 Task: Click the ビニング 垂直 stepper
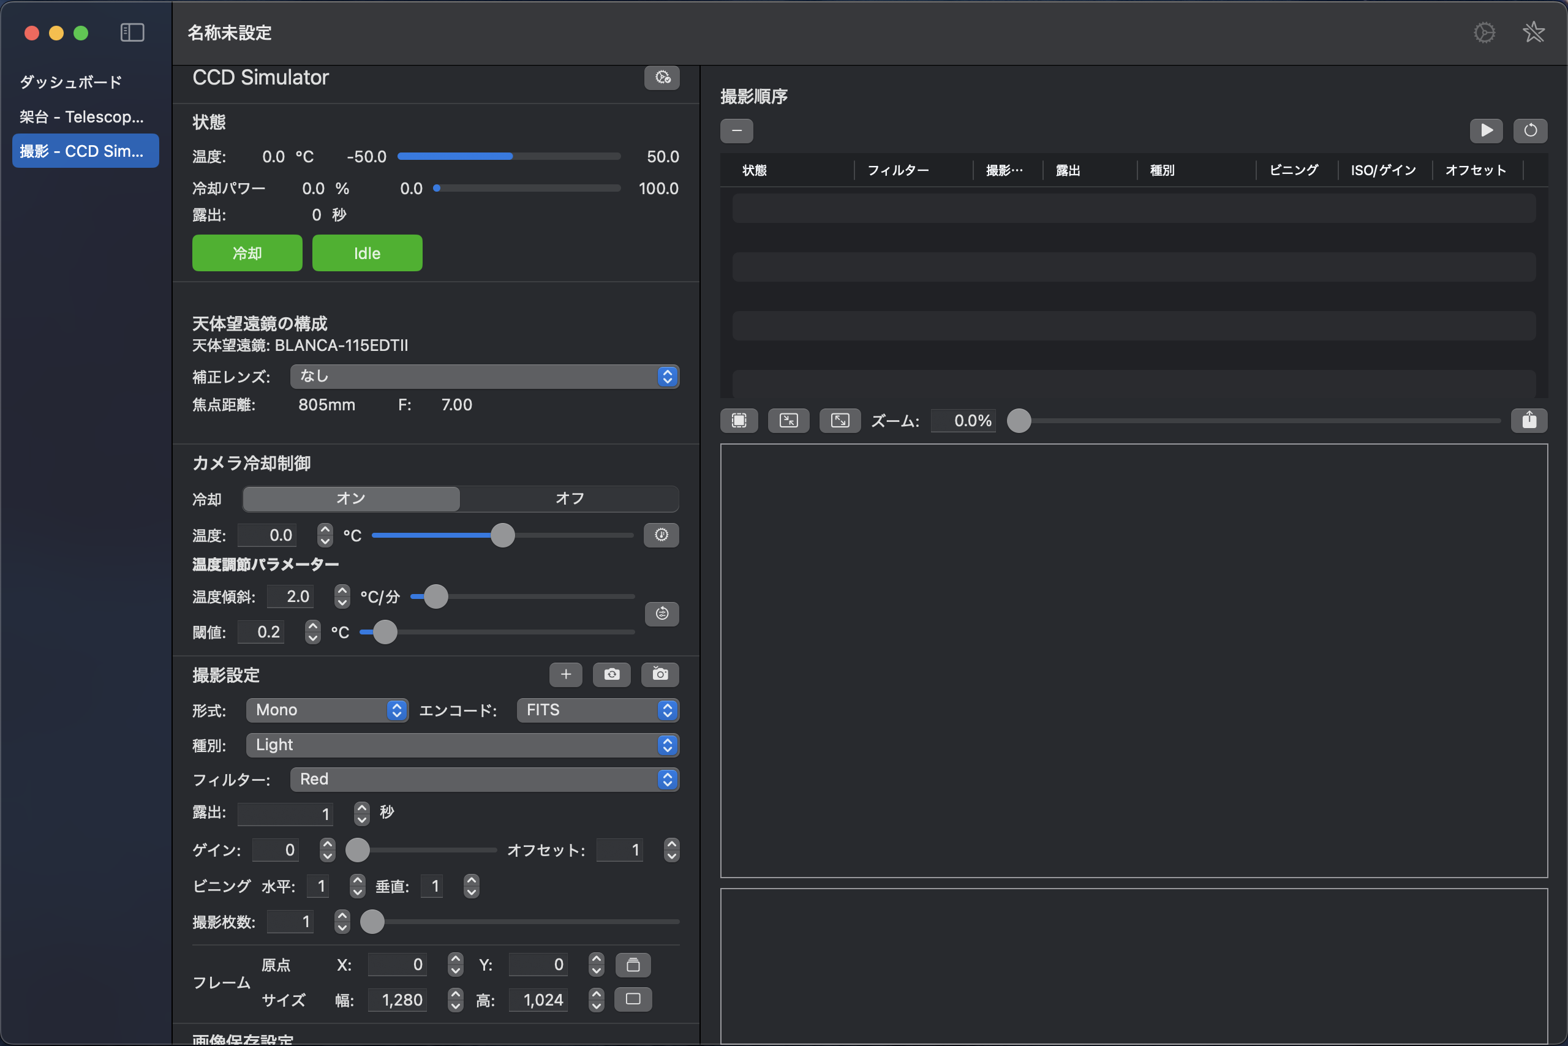click(472, 886)
